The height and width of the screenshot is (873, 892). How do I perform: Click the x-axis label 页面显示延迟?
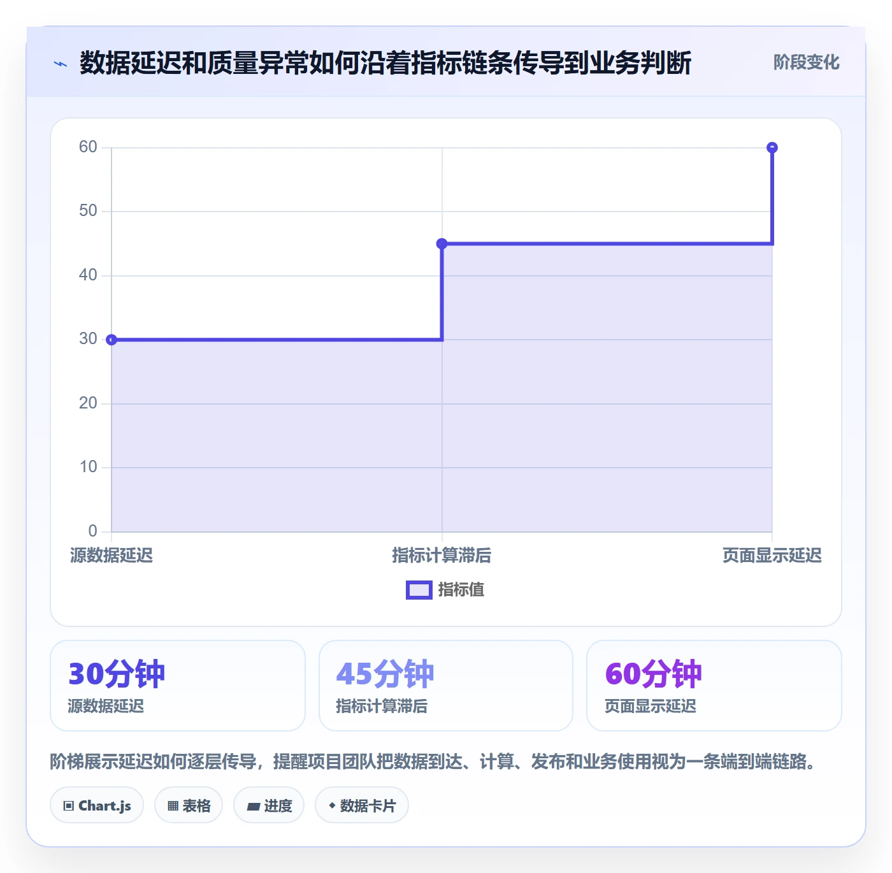tap(772, 556)
